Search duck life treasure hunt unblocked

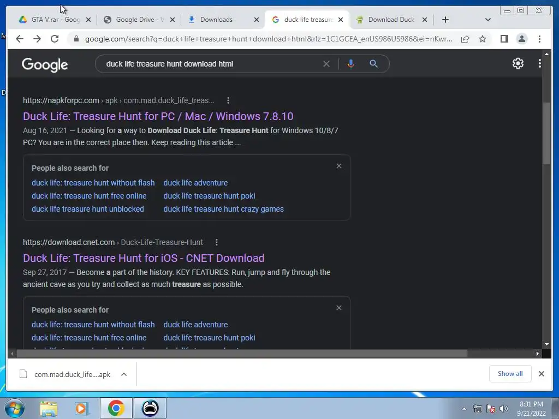coord(88,209)
